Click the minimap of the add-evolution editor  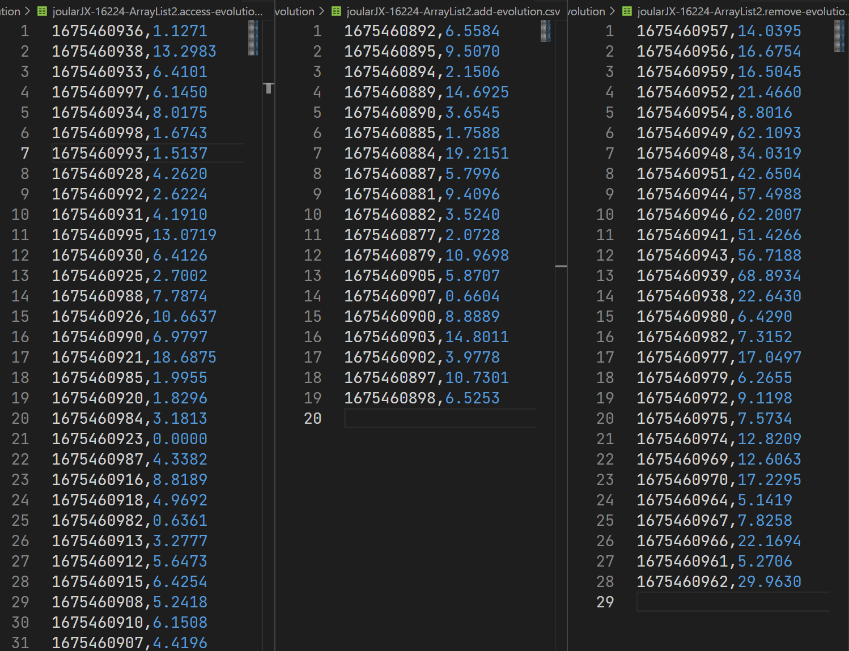pos(546,31)
